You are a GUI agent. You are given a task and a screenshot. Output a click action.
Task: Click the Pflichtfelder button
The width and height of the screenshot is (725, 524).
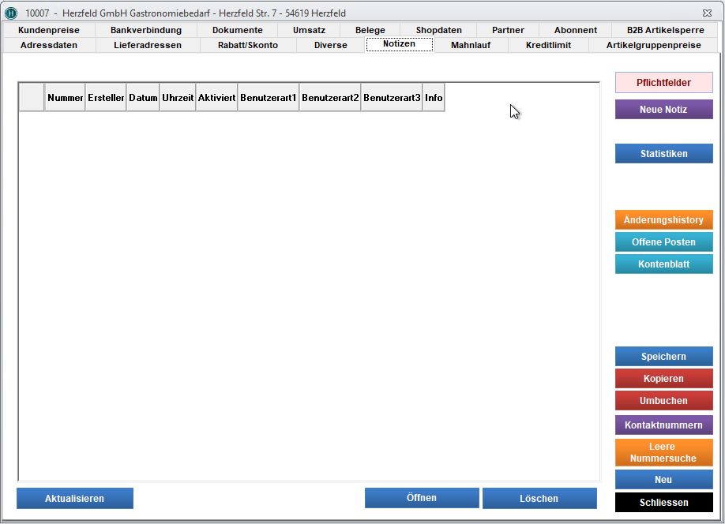[663, 83]
